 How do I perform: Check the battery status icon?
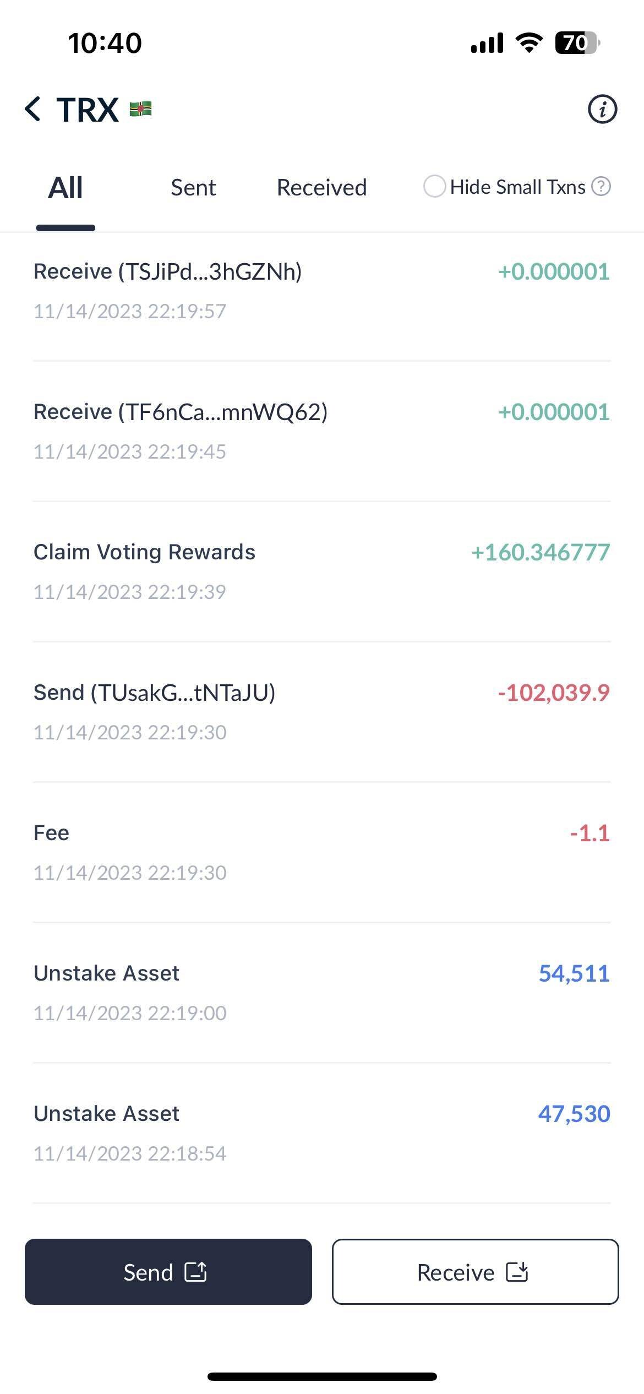(576, 43)
